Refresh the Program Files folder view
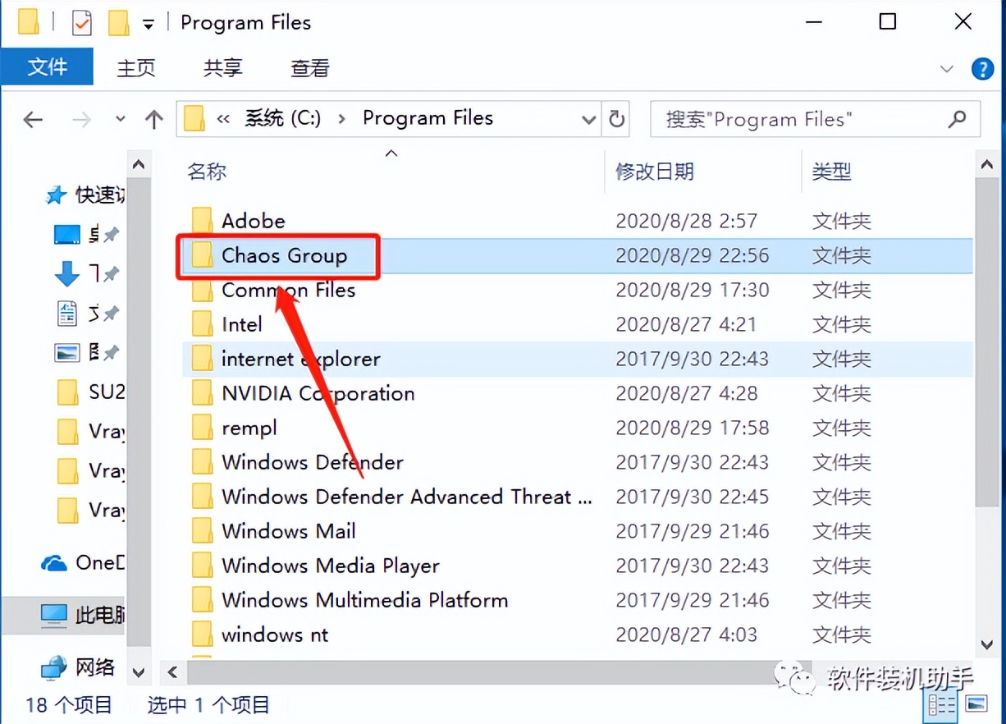 point(617,120)
